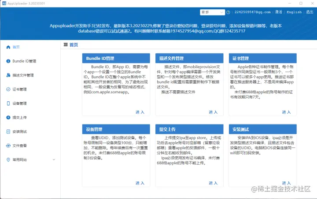
Task: Click 进入 on the 提交上传 card
Action: (213, 183)
